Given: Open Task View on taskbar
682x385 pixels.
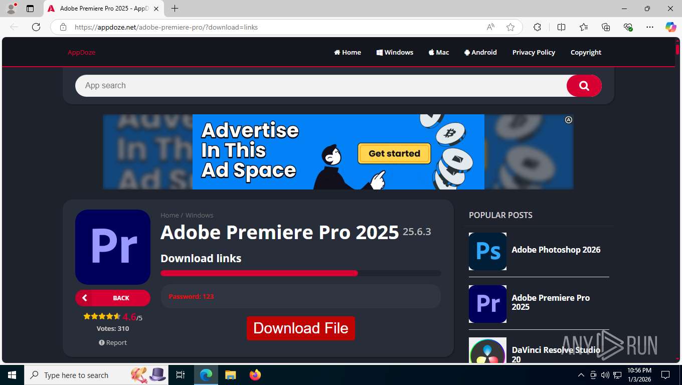Looking at the screenshot, I should [x=181, y=375].
